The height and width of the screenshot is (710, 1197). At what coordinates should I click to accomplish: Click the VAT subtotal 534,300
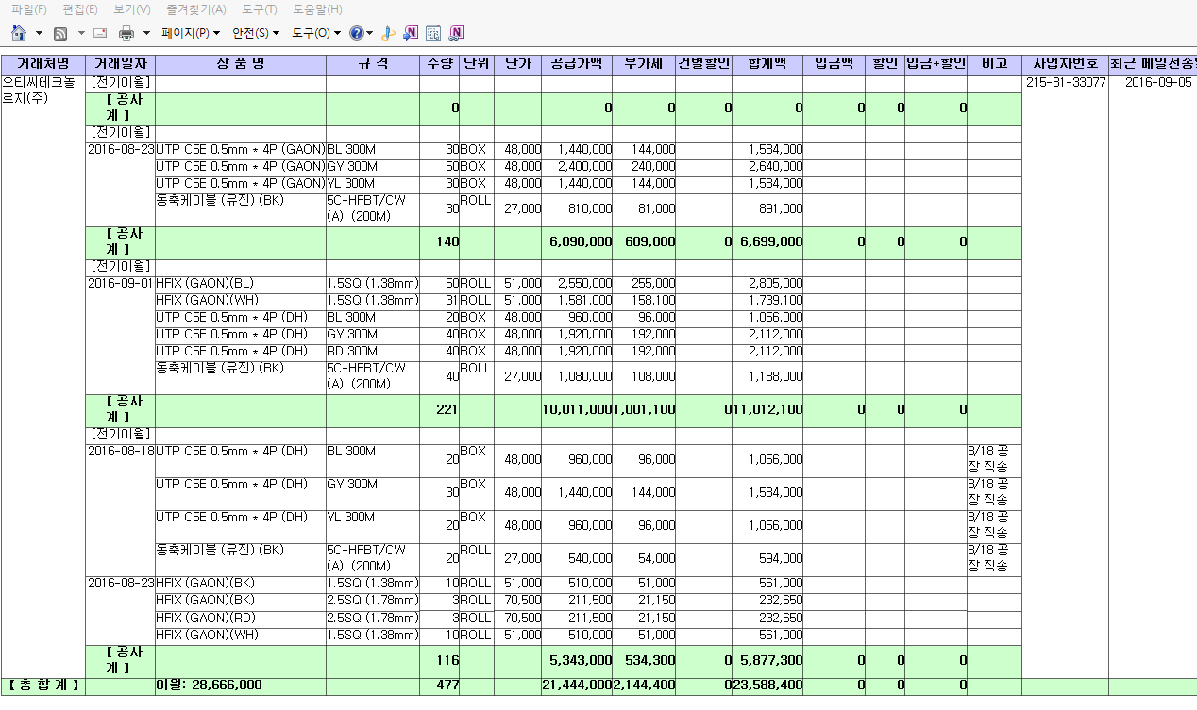tap(649, 660)
